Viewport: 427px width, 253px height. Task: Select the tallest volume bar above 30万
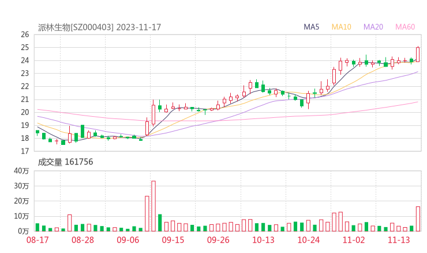click(153, 206)
